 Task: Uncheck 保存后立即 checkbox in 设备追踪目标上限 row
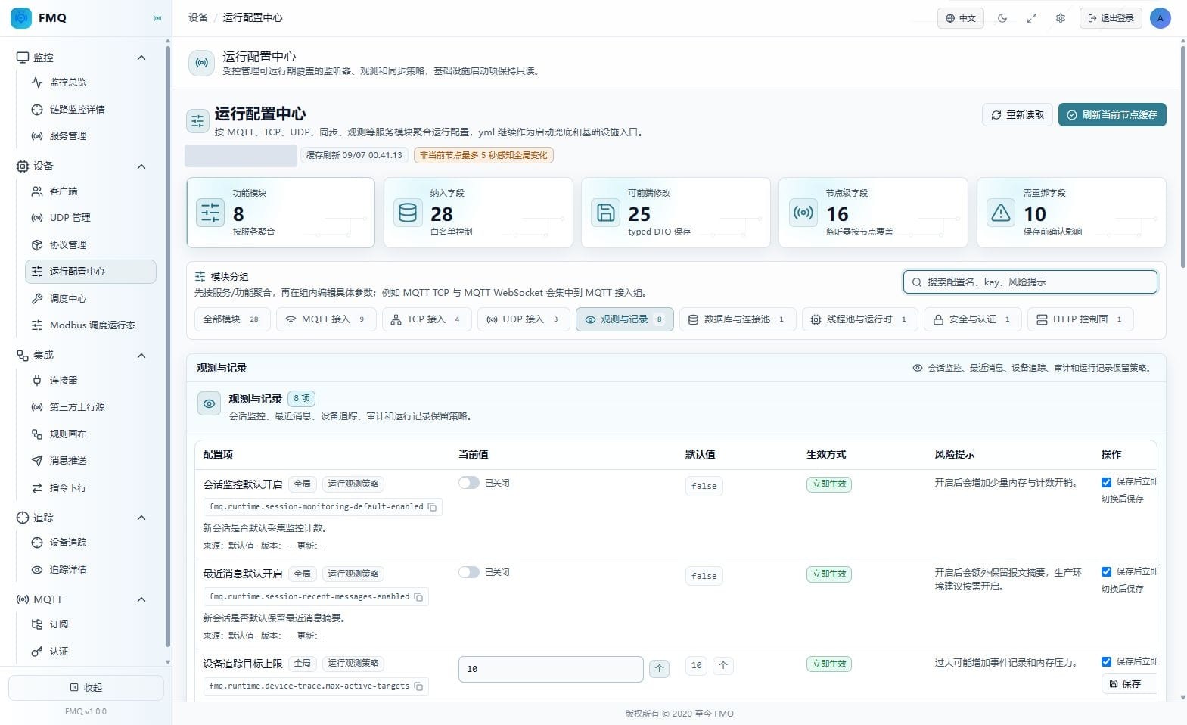coord(1106,661)
